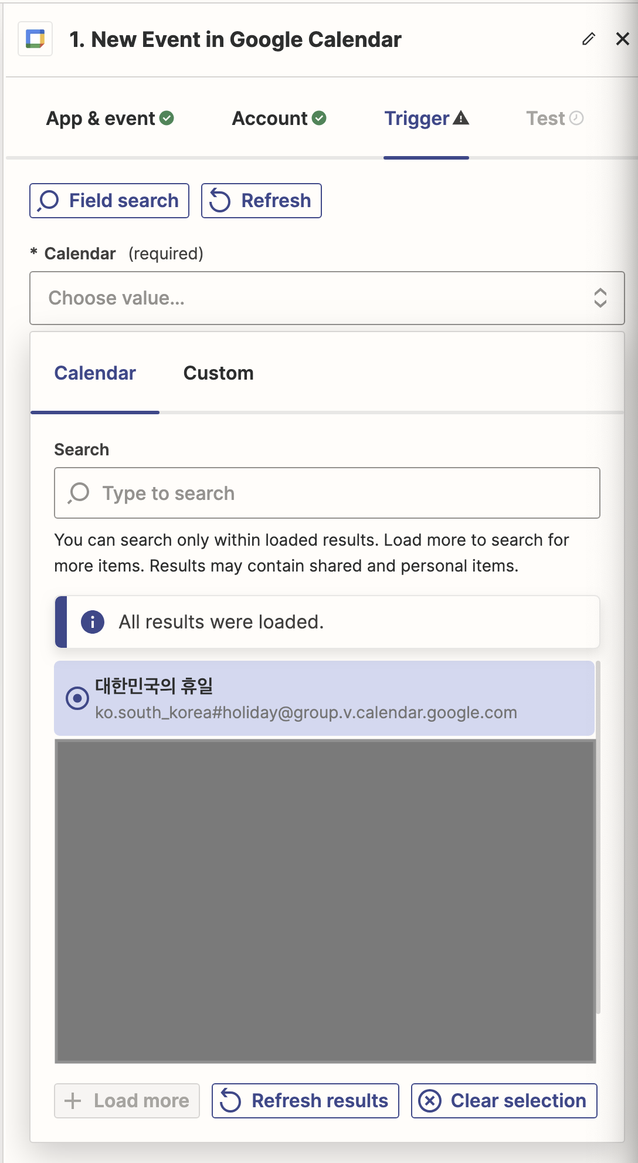Click the Refresh button
The height and width of the screenshot is (1163, 638).
[x=262, y=201]
